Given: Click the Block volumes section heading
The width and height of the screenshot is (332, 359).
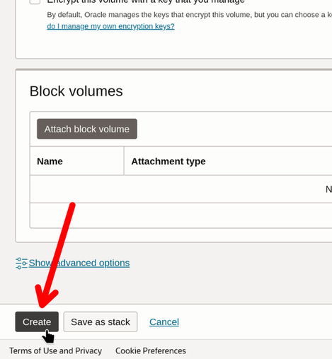Looking at the screenshot, I should coord(76,91).
